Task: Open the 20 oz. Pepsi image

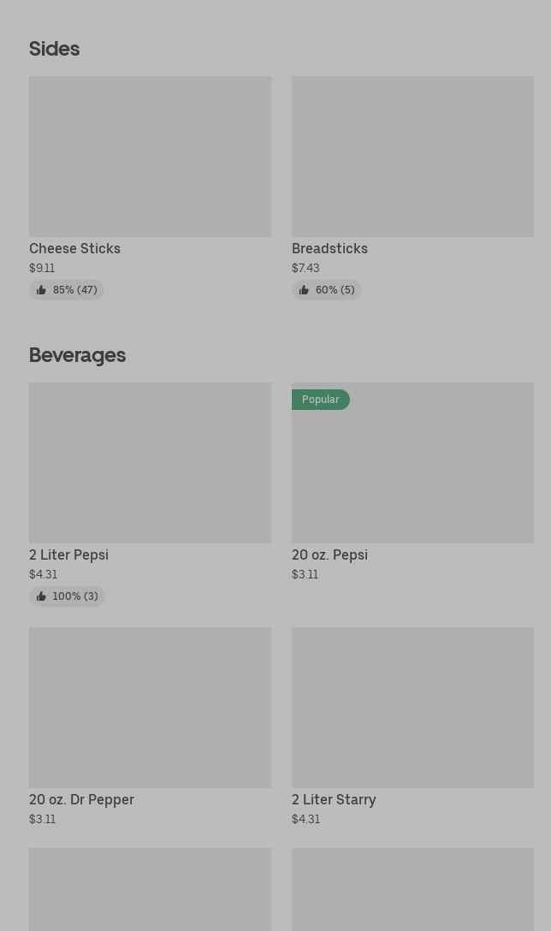Action: tap(412, 463)
